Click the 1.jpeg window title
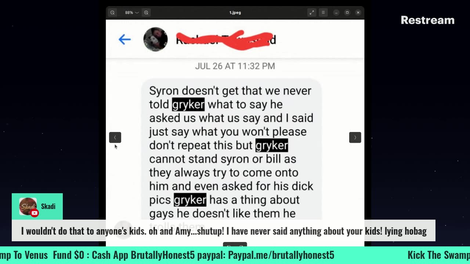The image size is (470, 264). point(235,12)
